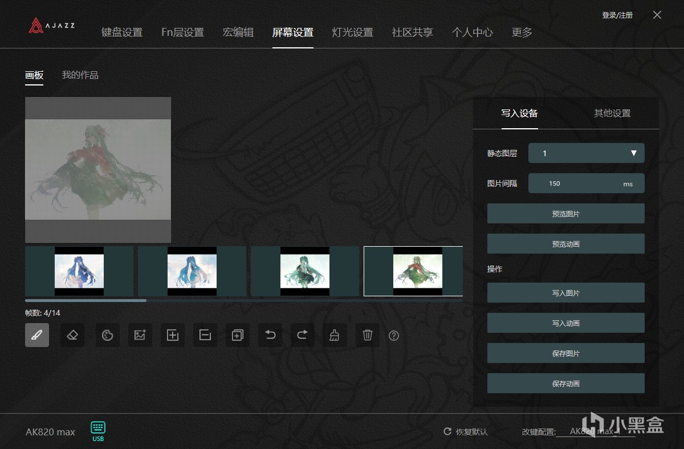Open 个人中心 tab
This screenshot has height=449, width=684.
click(473, 32)
